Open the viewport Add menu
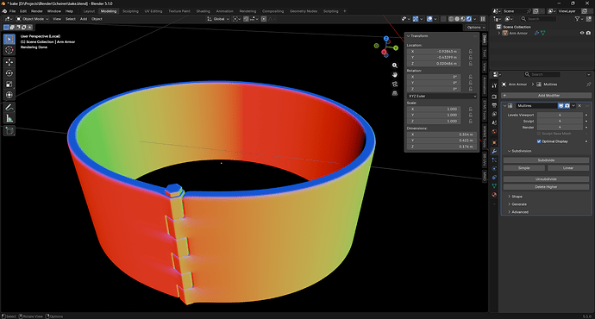Viewport: 595px width, 319px height. 84,19
